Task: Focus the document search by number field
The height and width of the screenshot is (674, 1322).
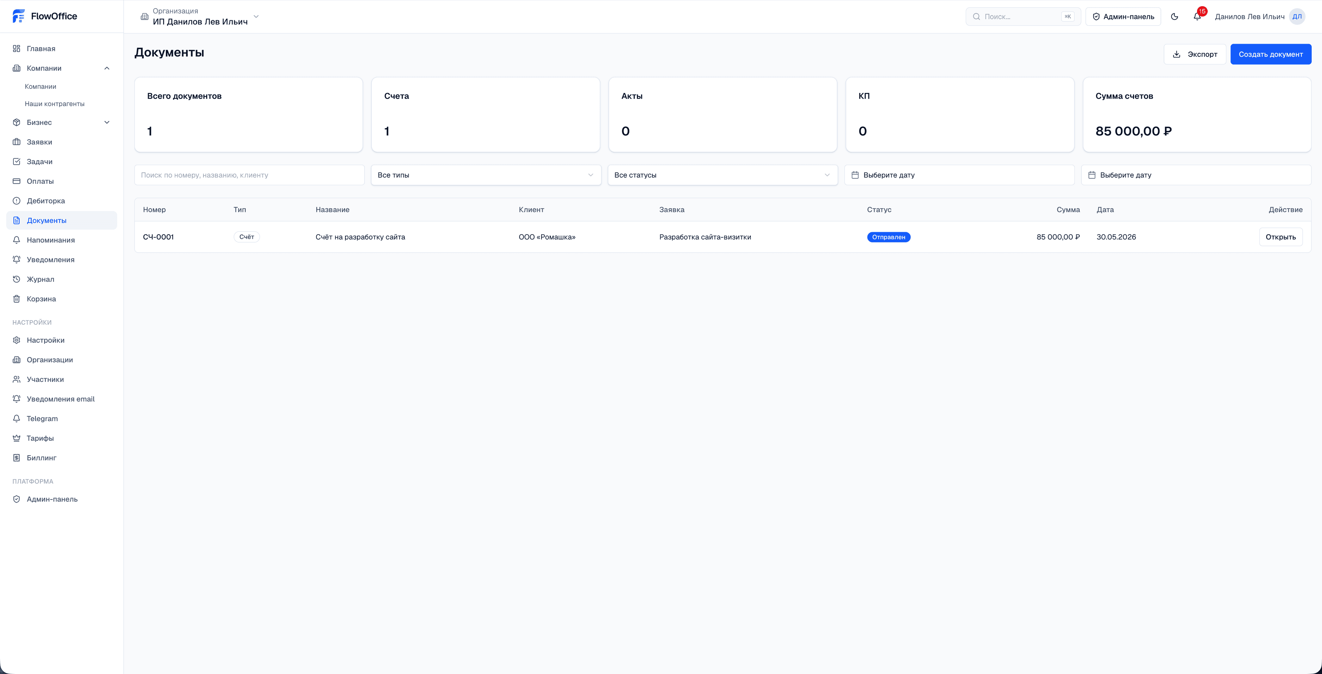Action: tap(249, 175)
